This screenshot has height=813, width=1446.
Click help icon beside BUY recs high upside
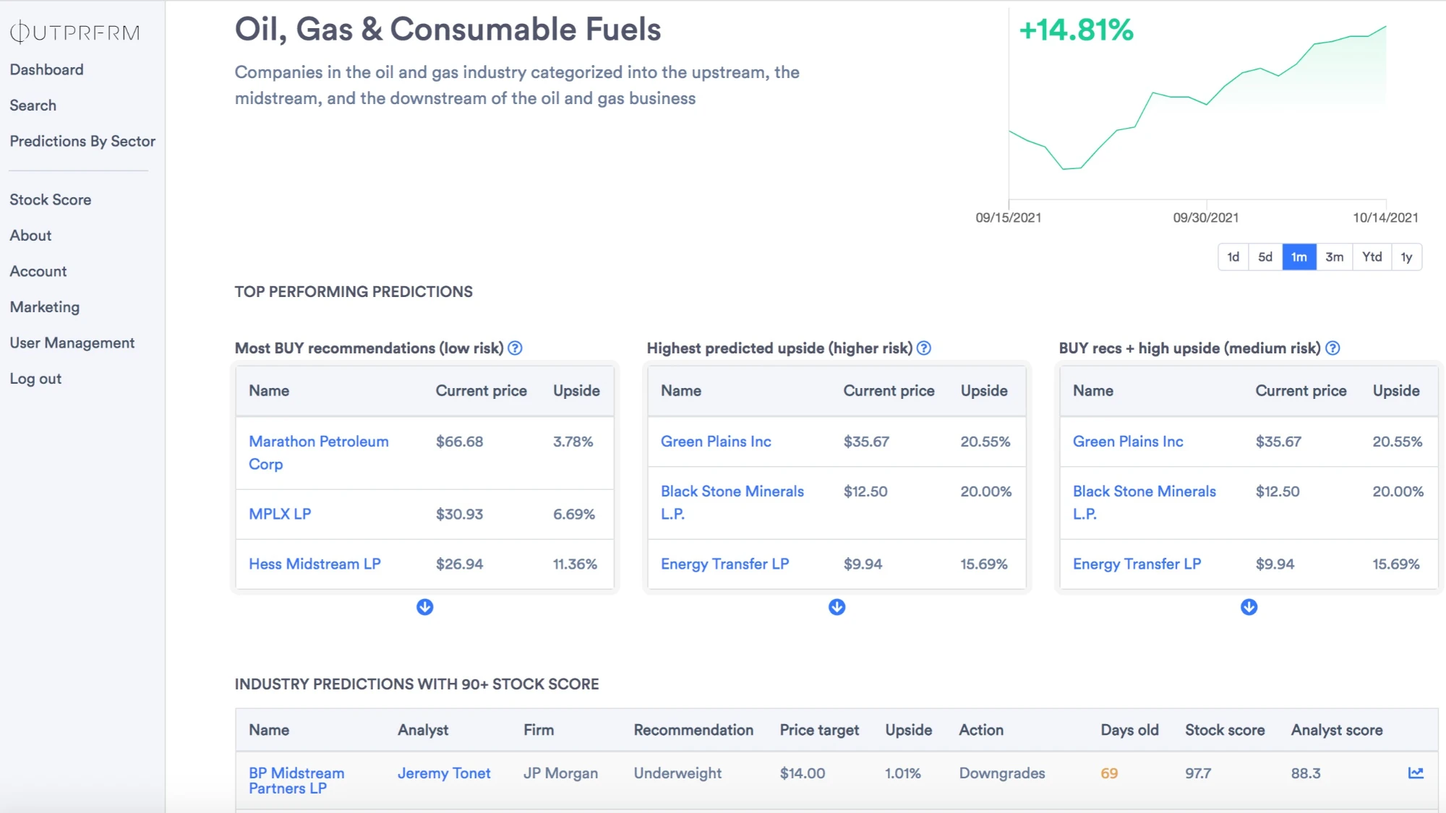click(x=1332, y=348)
